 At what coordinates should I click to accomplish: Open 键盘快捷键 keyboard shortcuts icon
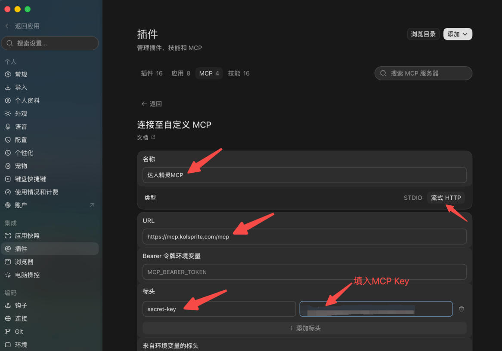[x=8, y=179]
